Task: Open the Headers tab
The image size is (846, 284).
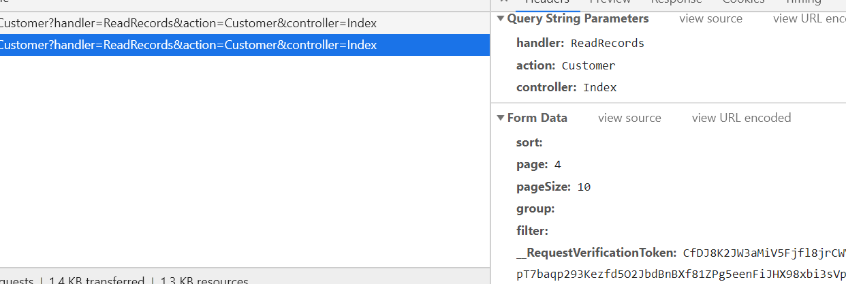Action: pos(547,3)
